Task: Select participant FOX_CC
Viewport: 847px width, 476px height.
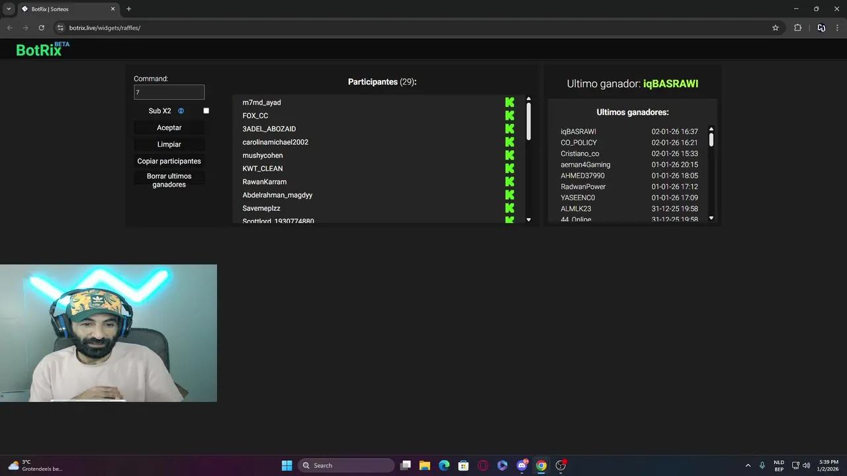Action: tap(255, 116)
